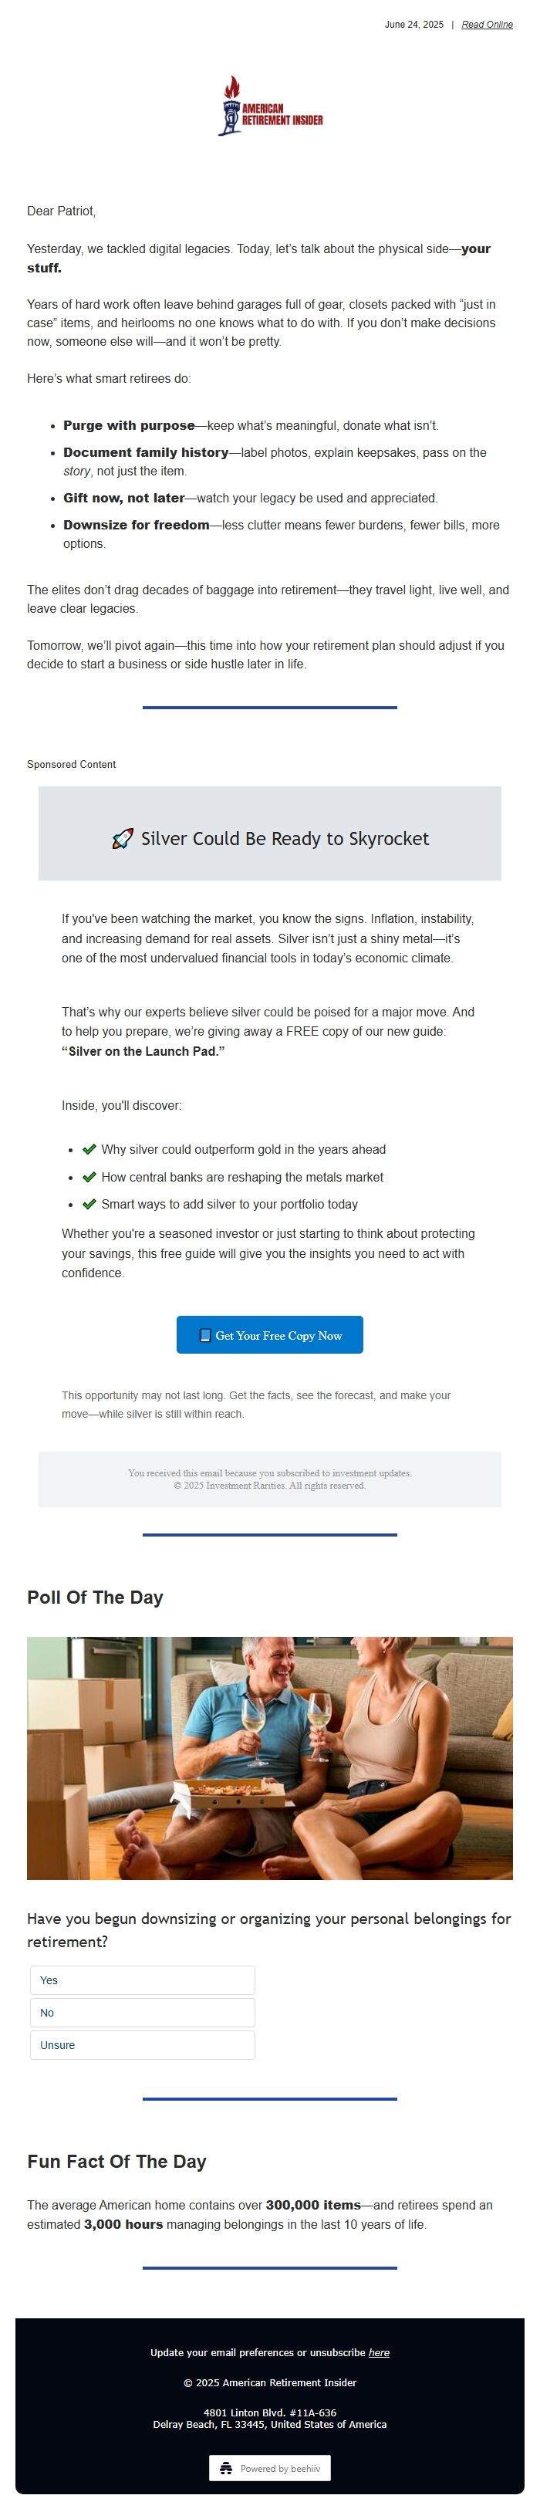Click the June 24, 2025 date text
This screenshot has width=540, height=2502.
click(412, 24)
